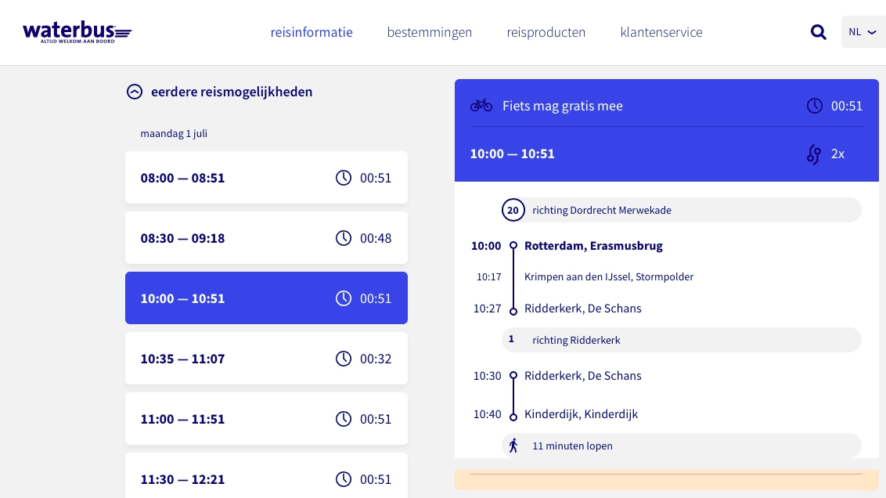Screen dimensions: 886x498
Task: Click the line 20 circle badge
Action: pos(513,210)
